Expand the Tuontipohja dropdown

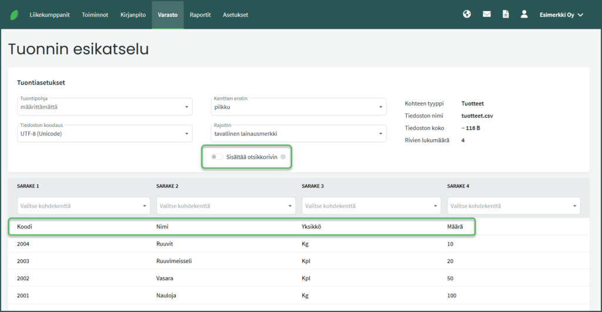tap(105, 107)
